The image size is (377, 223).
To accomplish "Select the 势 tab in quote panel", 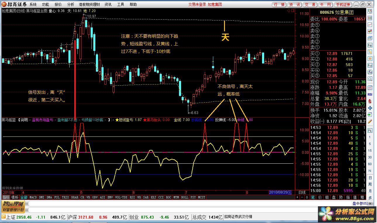I will (x=341, y=197).
